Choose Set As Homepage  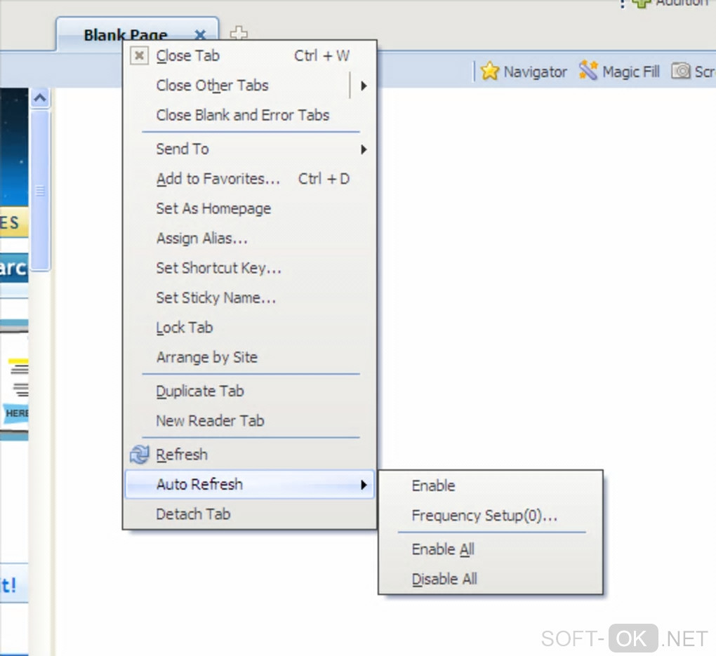[249, 208]
